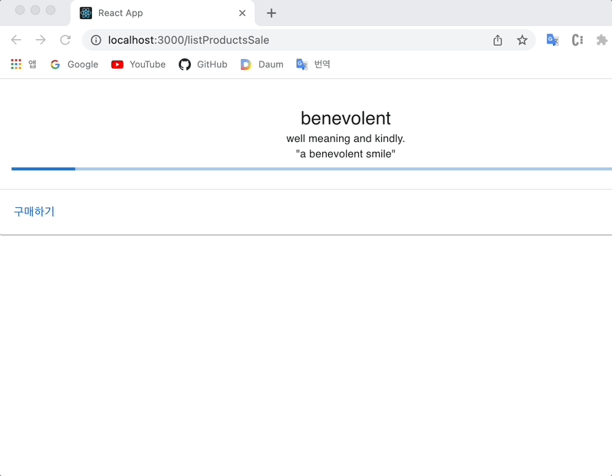Go forward with the browser forward arrow
This screenshot has height=476, width=612.
(x=41, y=40)
